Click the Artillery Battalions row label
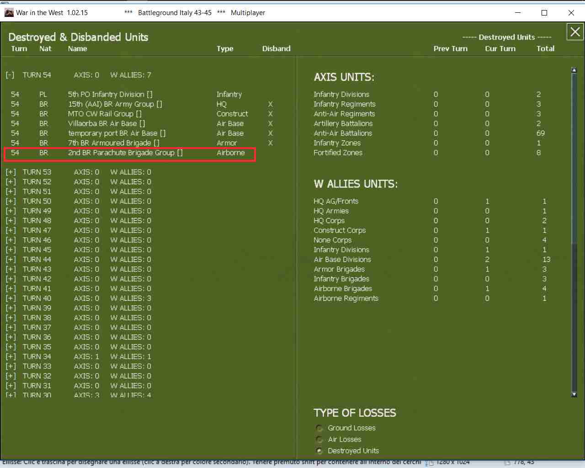Image resolution: width=585 pixels, height=468 pixels. click(343, 123)
